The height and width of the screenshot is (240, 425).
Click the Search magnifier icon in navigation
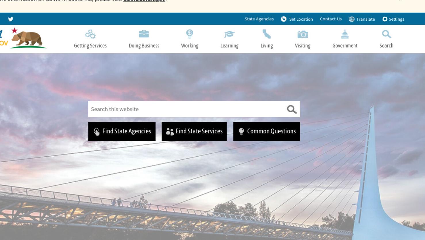[x=386, y=34]
